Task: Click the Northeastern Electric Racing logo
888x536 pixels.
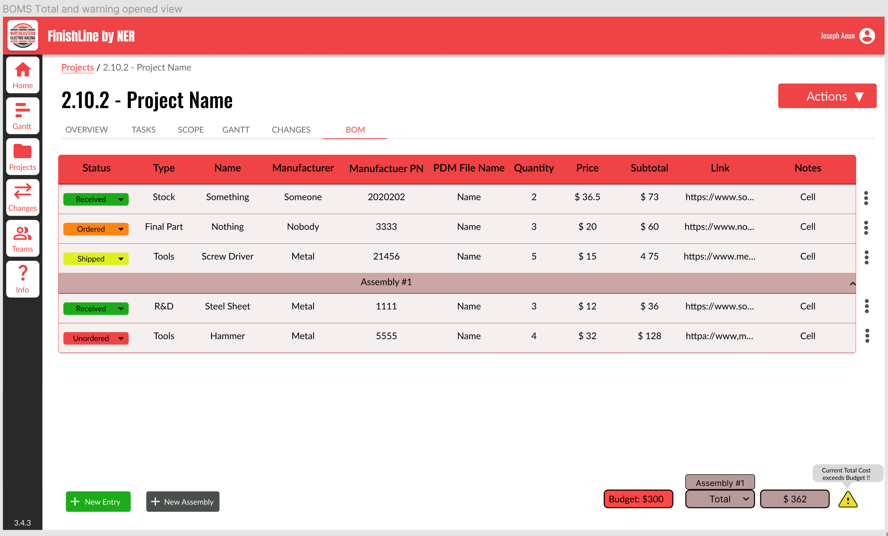Action: click(23, 36)
